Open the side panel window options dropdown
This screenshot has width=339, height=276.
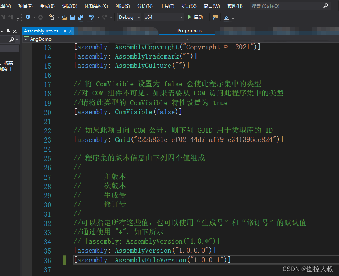click(x=2, y=31)
